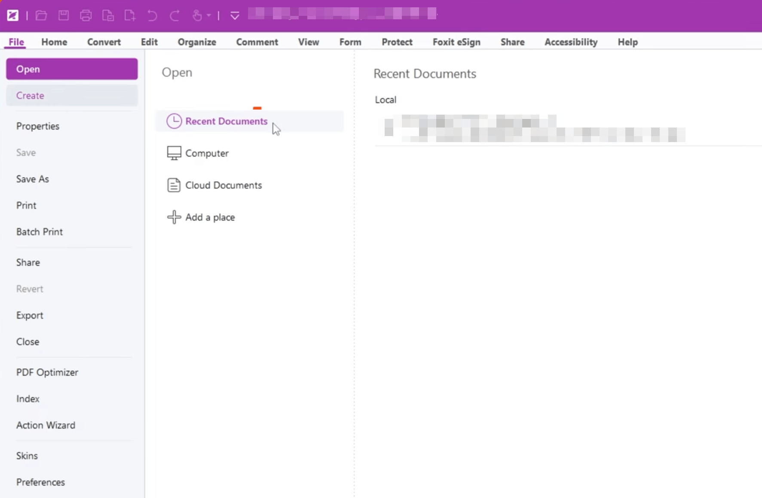Click the printer icon in quick access toolbar
Image resolution: width=762 pixels, height=498 pixels.
(86, 15)
